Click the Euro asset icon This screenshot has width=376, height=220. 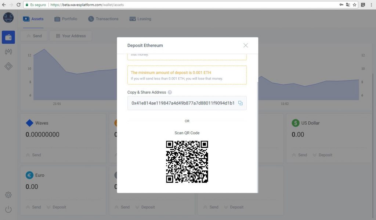(x=29, y=175)
